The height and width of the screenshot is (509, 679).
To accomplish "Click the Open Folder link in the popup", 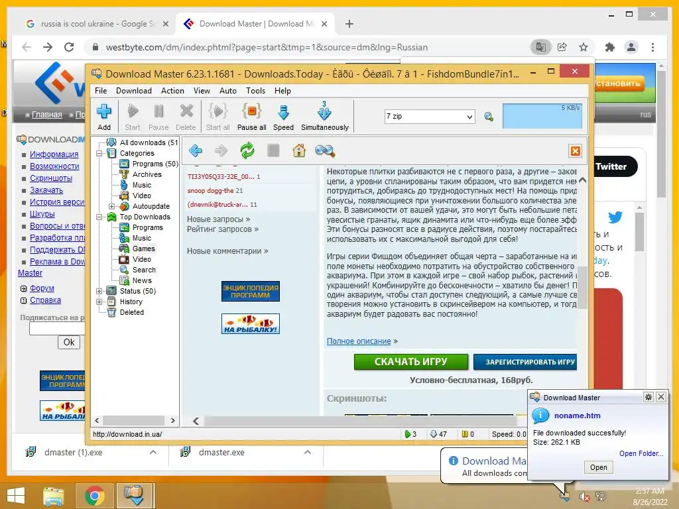I will [641, 453].
